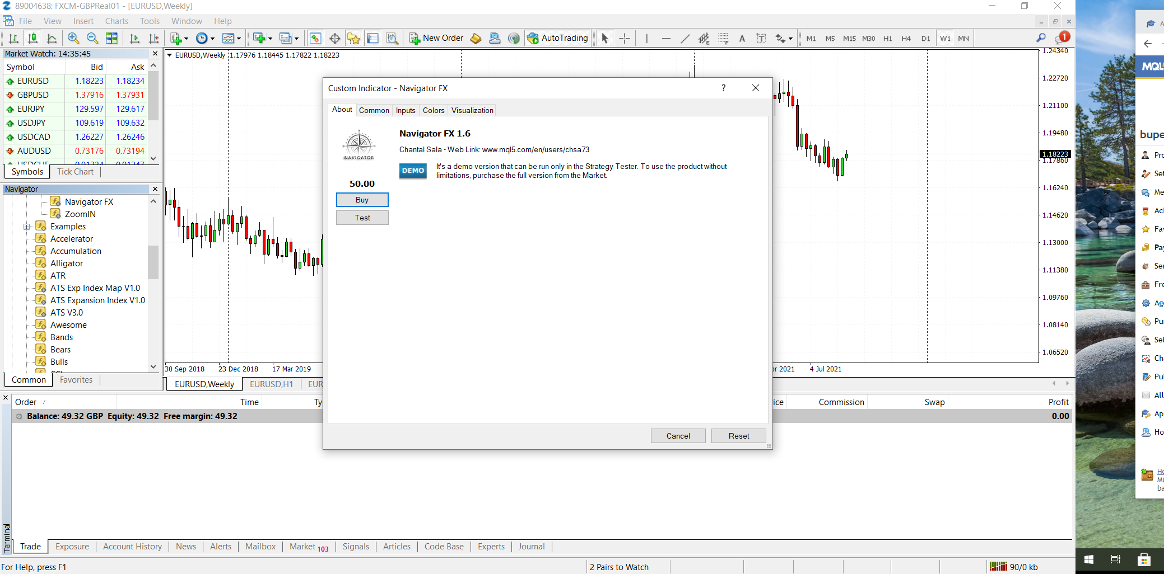
Task: Select the crosshair tool
Action: [x=625, y=38]
